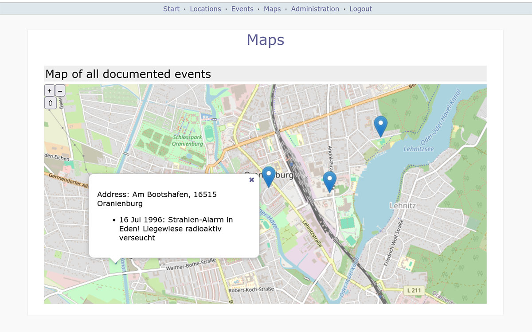Open the marker beside André-Pican-Straße
This screenshot has height=332, width=532.
329,181
